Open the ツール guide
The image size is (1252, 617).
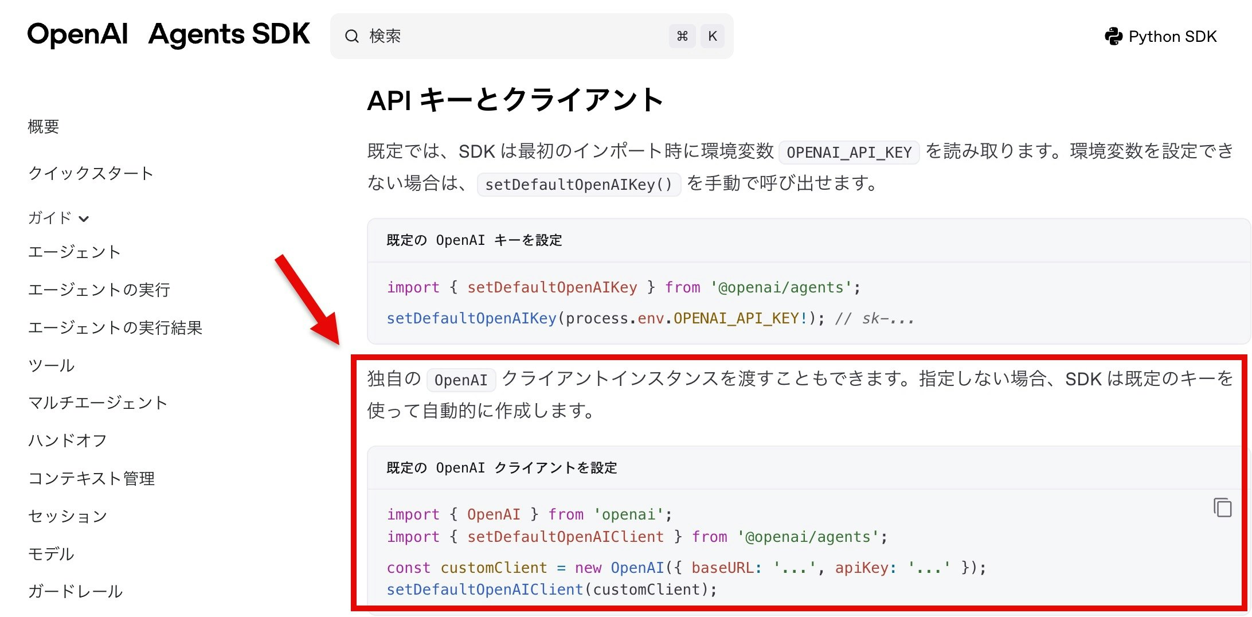coord(52,365)
